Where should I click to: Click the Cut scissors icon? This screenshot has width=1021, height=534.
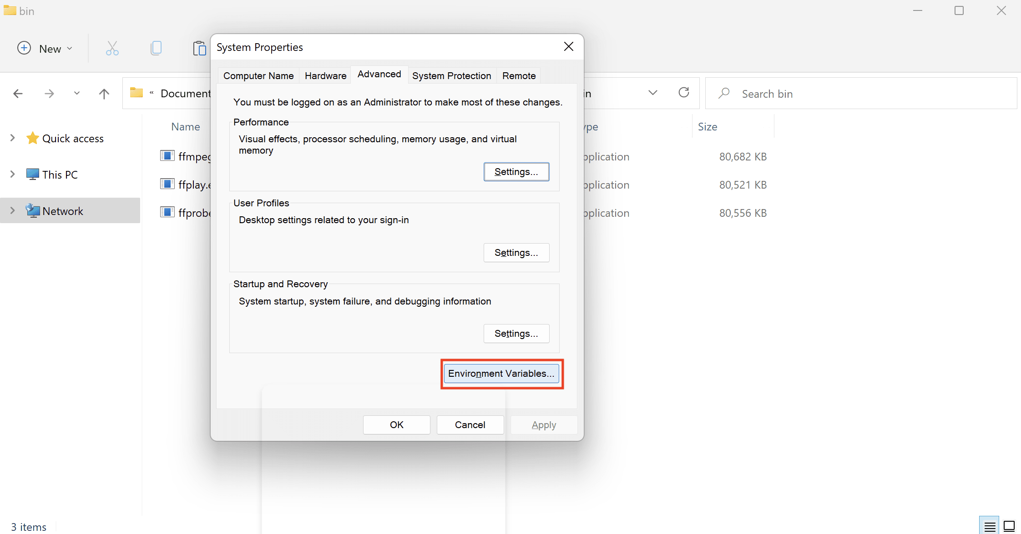pos(112,48)
